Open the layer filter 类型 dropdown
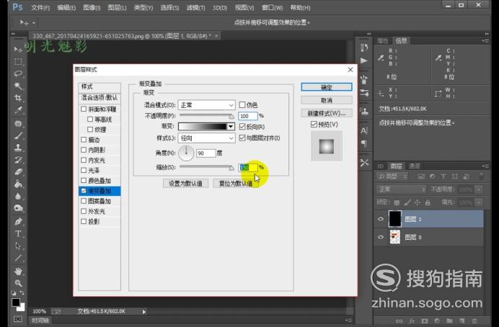This screenshot has width=499, height=327. 392,176
